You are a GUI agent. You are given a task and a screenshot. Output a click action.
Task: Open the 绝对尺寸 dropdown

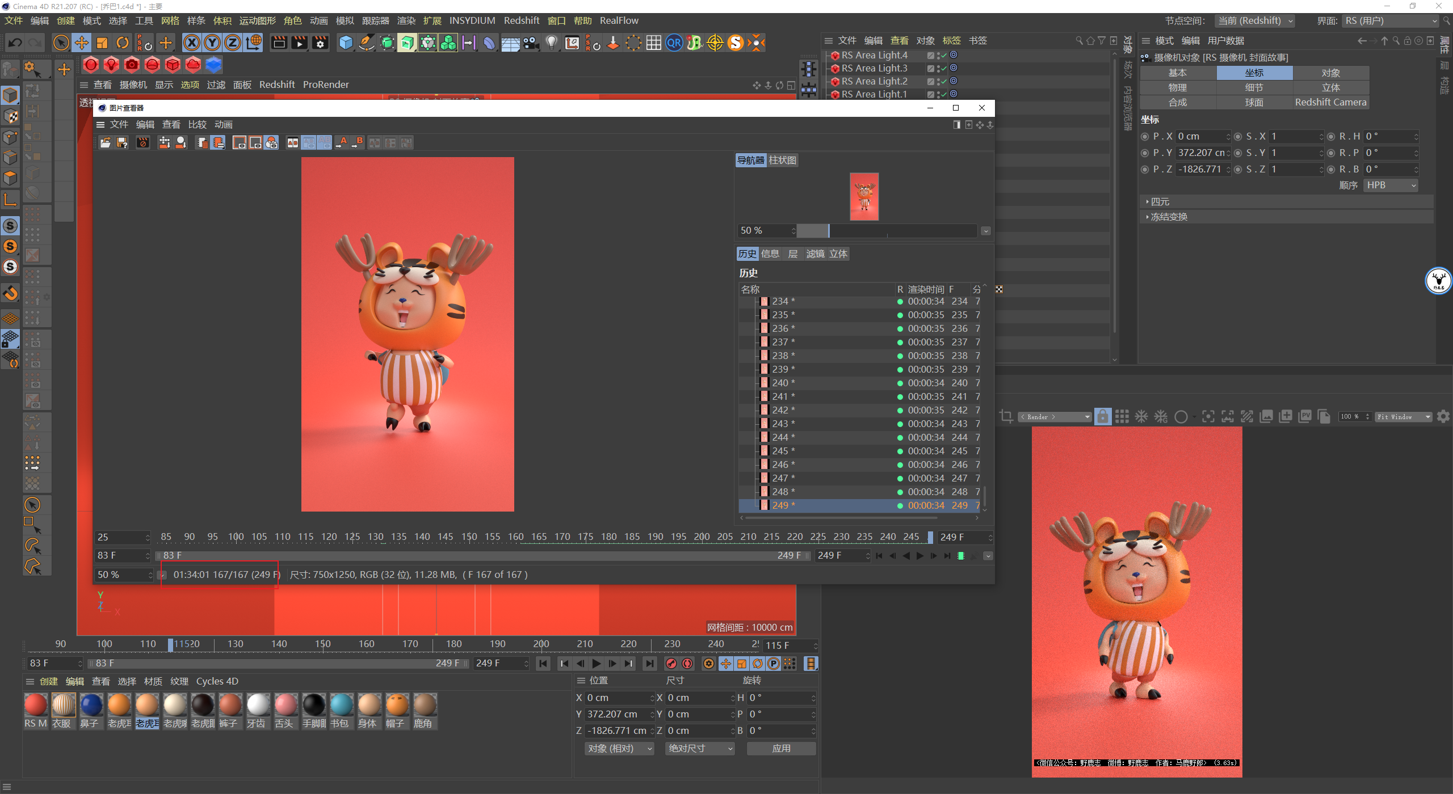700,749
